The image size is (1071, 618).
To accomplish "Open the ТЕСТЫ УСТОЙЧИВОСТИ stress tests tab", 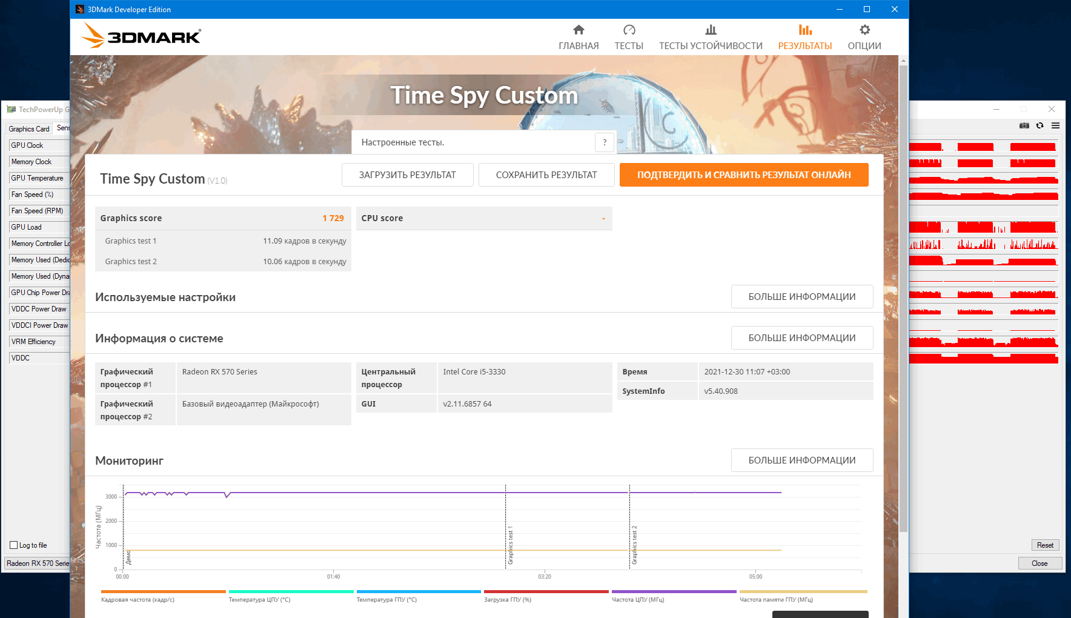I will (711, 38).
